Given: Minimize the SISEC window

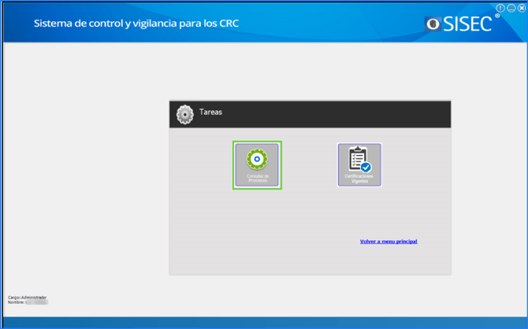Looking at the screenshot, I should point(511,8).
